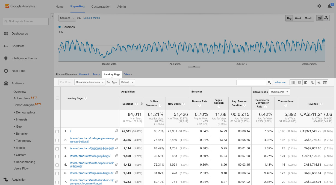
Task: Focus the Find reports & more search box
Action: click(26, 21)
